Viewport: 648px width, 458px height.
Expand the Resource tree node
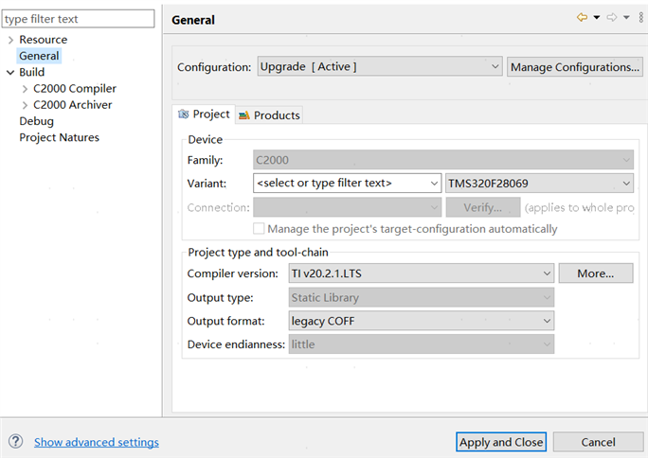pyautogui.click(x=10, y=40)
